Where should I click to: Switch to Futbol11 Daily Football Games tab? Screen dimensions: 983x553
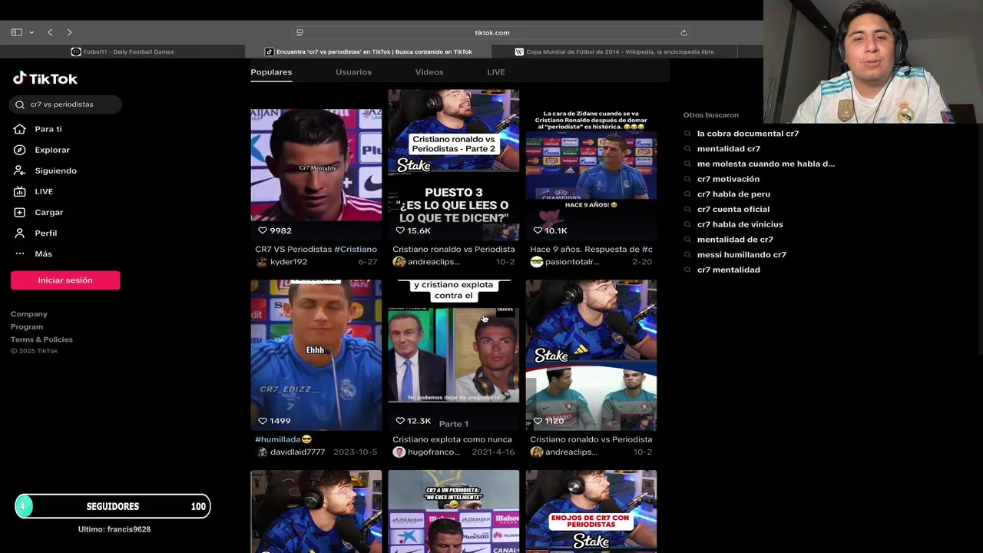pos(123,51)
